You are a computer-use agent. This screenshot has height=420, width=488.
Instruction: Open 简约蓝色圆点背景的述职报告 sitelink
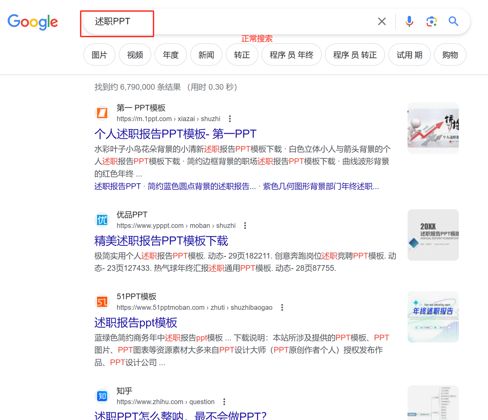[x=202, y=186]
